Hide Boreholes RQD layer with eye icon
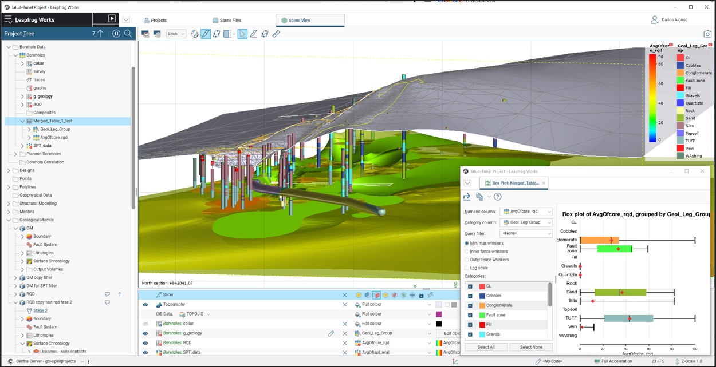 tap(145, 343)
